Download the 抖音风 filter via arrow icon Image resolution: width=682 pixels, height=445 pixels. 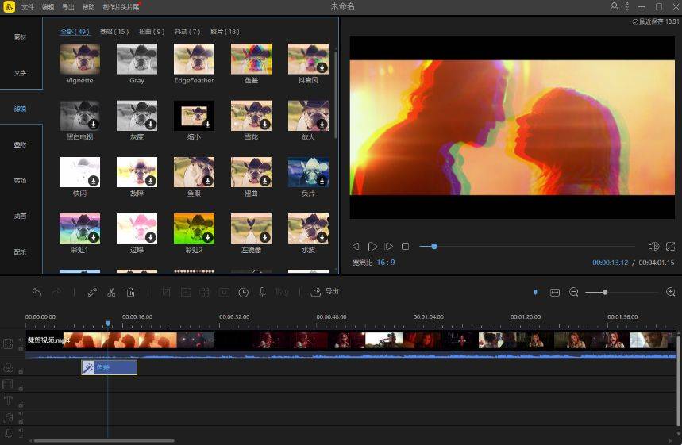click(x=322, y=67)
